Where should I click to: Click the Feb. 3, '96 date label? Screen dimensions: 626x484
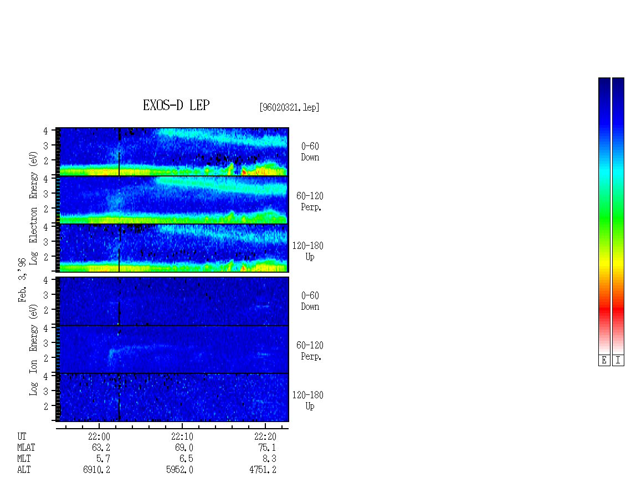coord(22,280)
